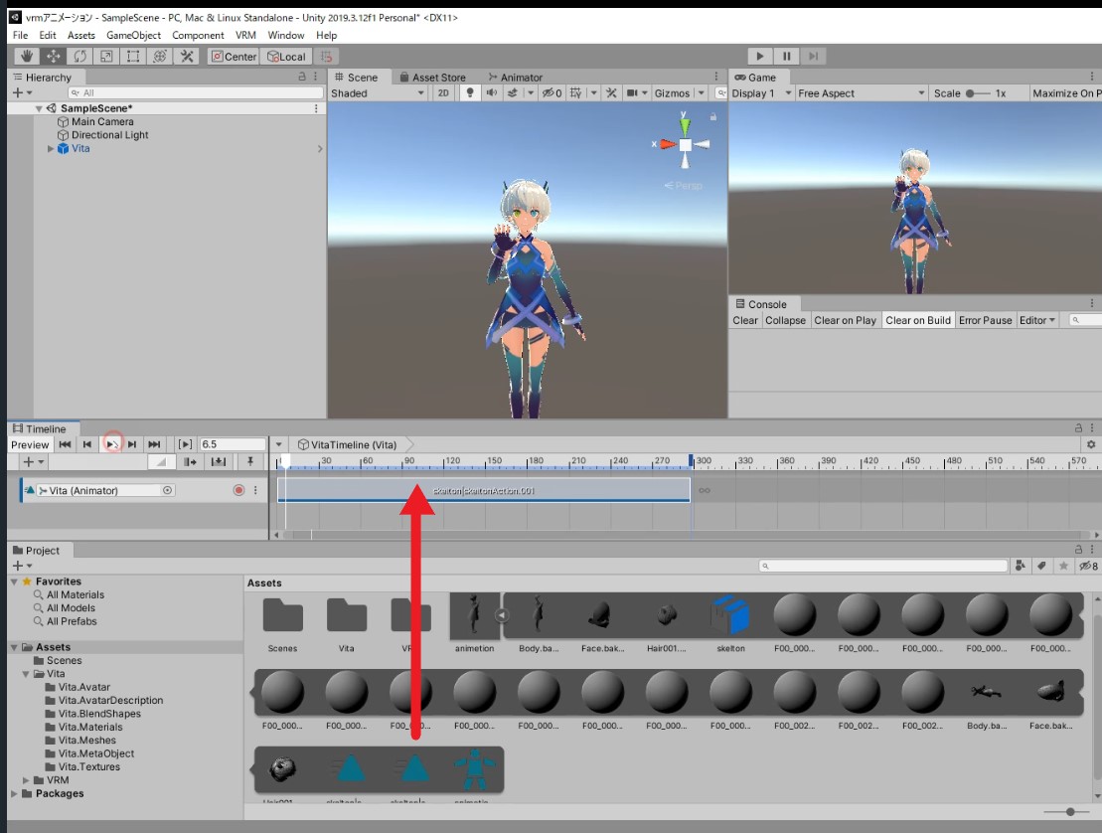Click the Timeline frame number field

tap(233, 444)
